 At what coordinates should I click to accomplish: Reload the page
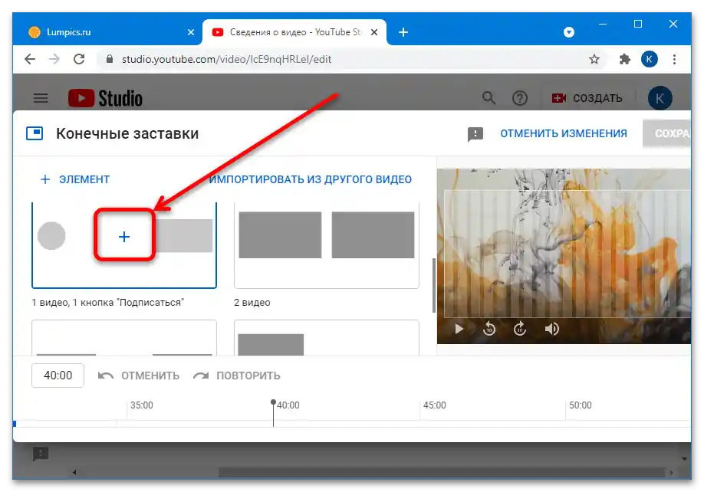click(x=79, y=59)
